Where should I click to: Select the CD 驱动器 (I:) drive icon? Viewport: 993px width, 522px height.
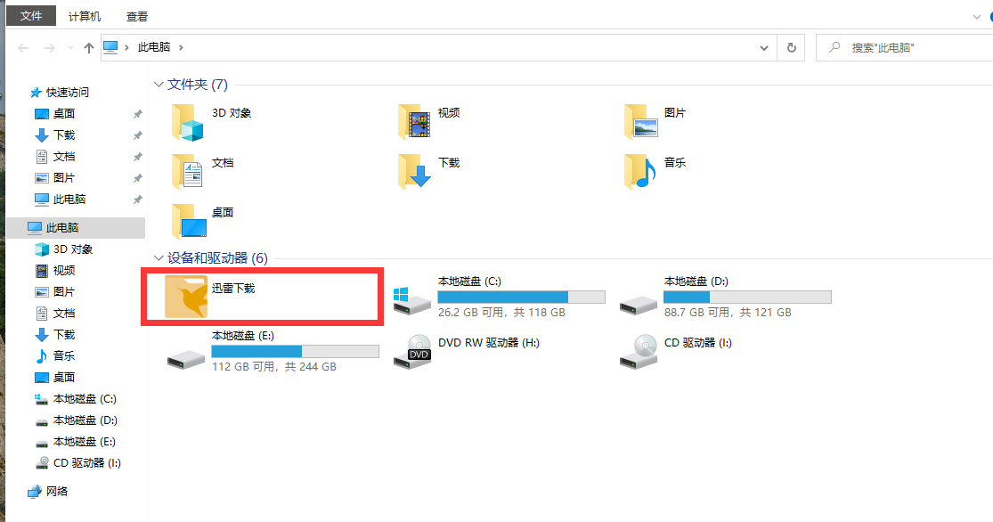(639, 348)
